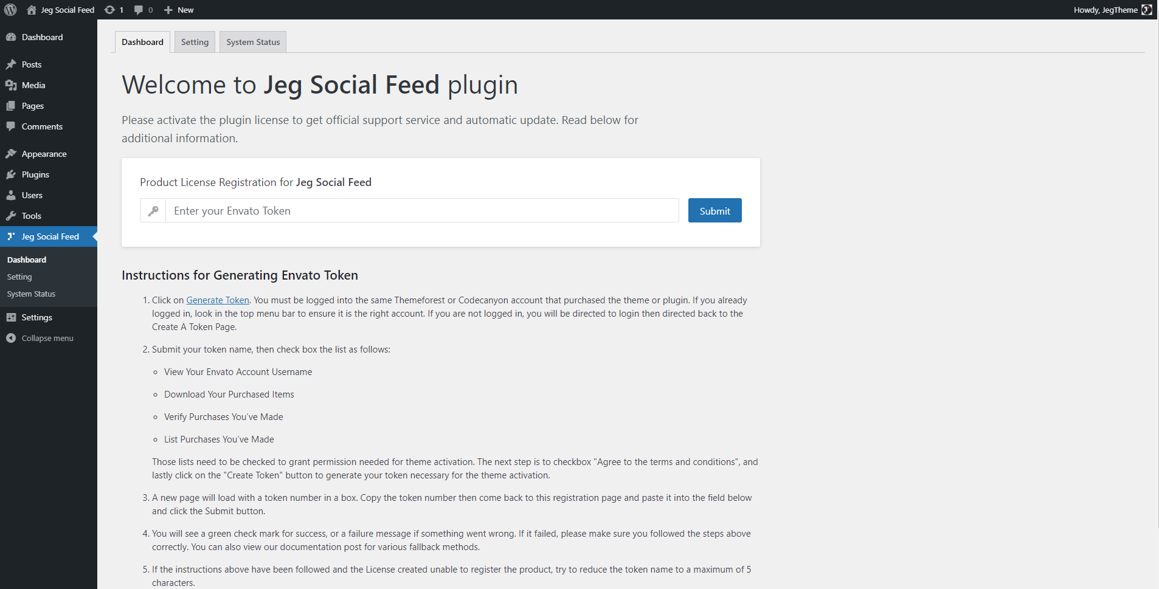
Task: Switch to the Setting tab
Action: coord(195,42)
